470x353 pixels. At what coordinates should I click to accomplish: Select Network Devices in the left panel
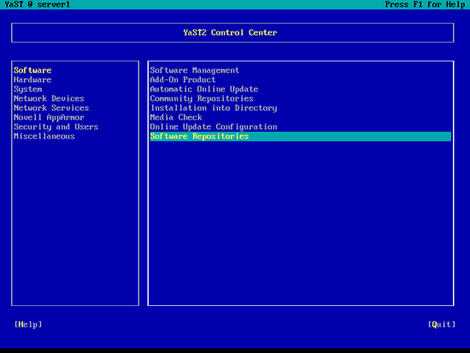tap(49, 98)
